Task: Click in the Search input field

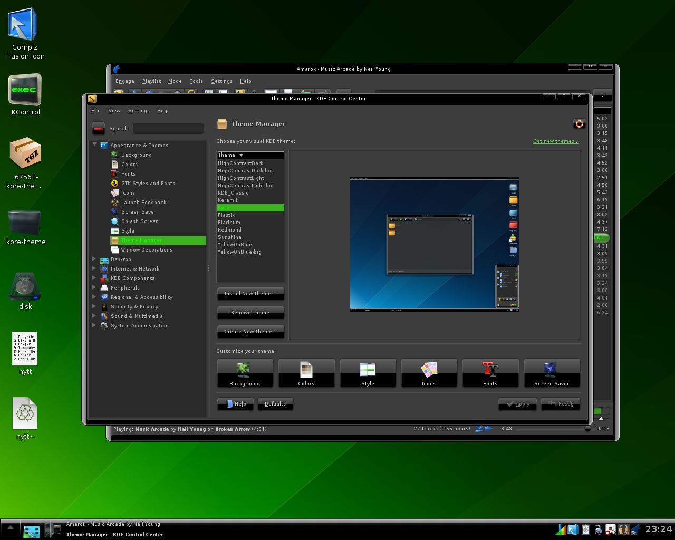Action: pyautogui.click(x=168, y=129)
